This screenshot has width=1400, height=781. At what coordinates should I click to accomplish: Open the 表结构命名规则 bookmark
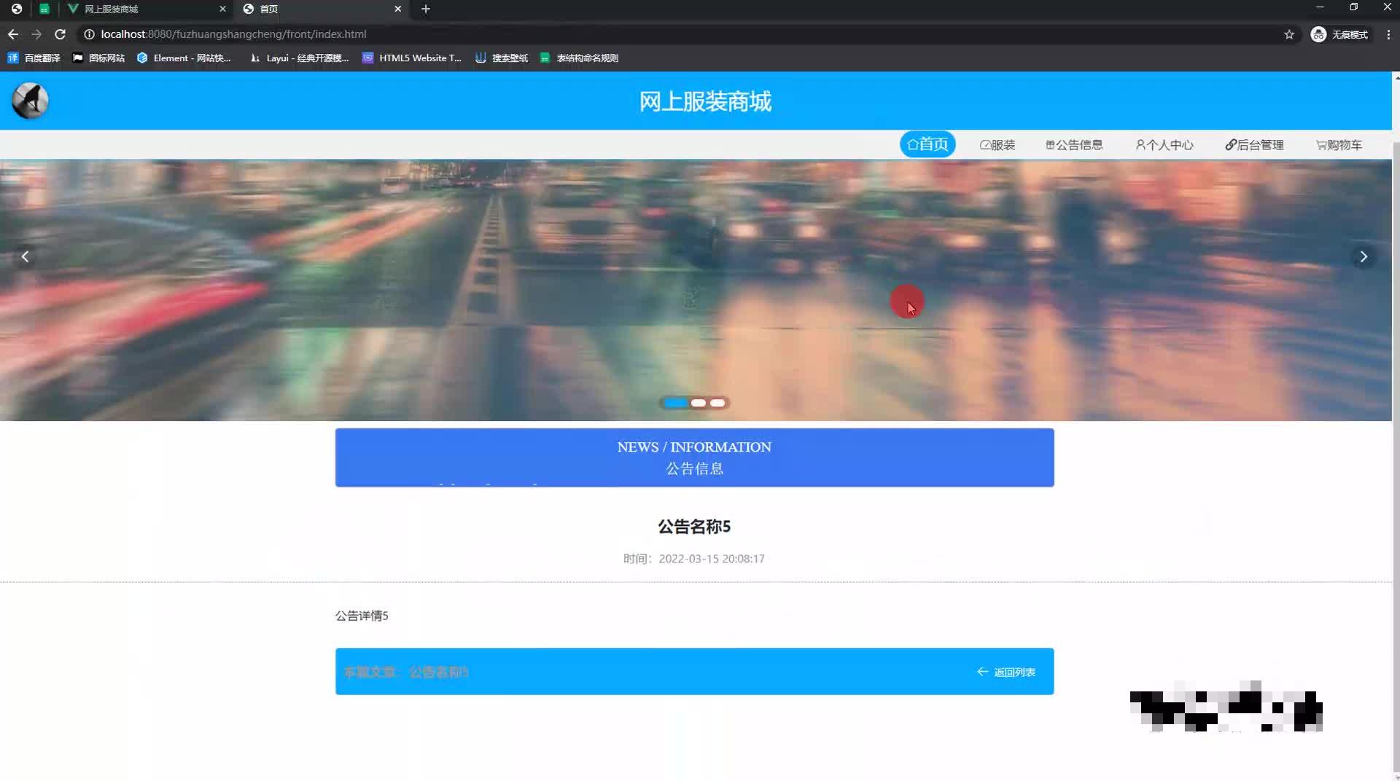[x=580, y=58]
